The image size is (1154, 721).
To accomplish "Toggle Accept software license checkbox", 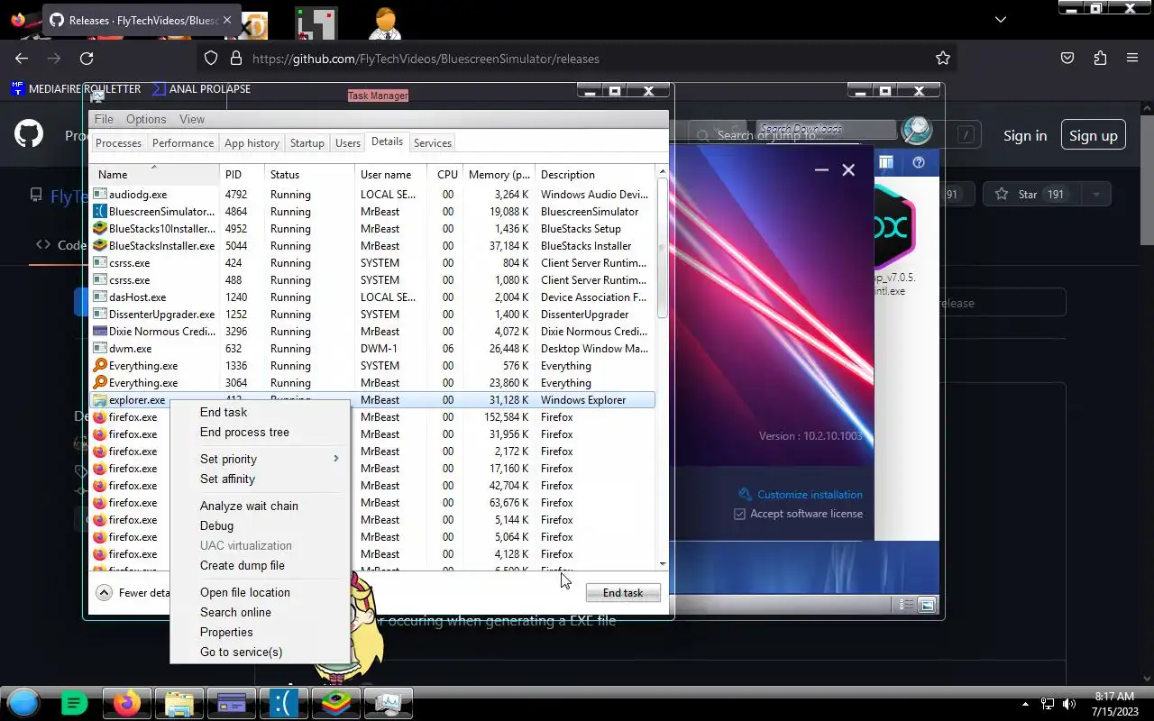I will (739, 514).
